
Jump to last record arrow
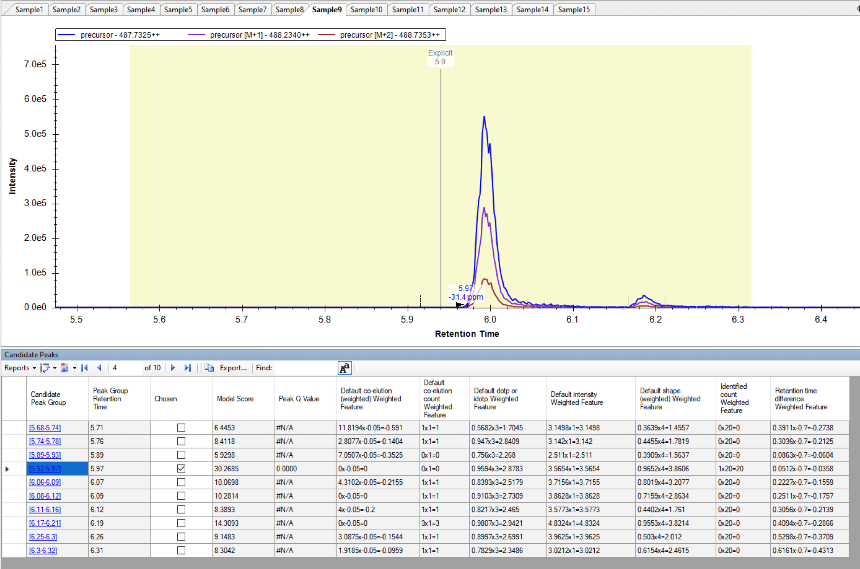(x=187, y=368)
